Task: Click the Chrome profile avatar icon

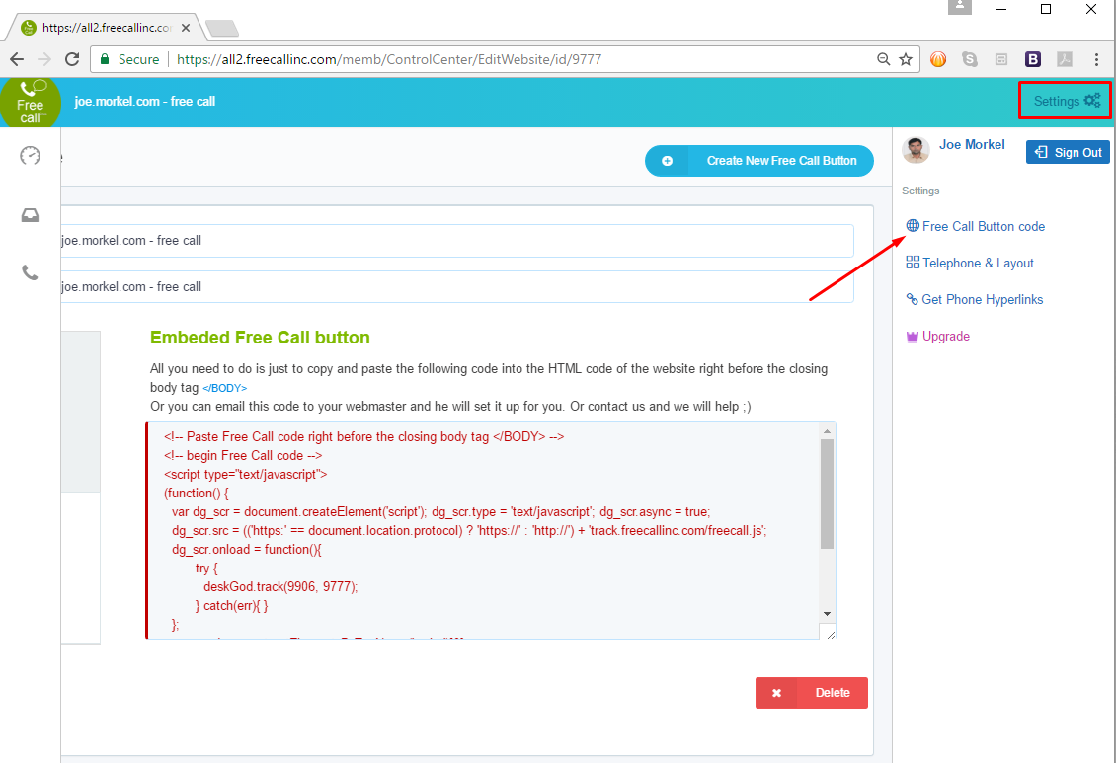Action: [x=959, y=7]
